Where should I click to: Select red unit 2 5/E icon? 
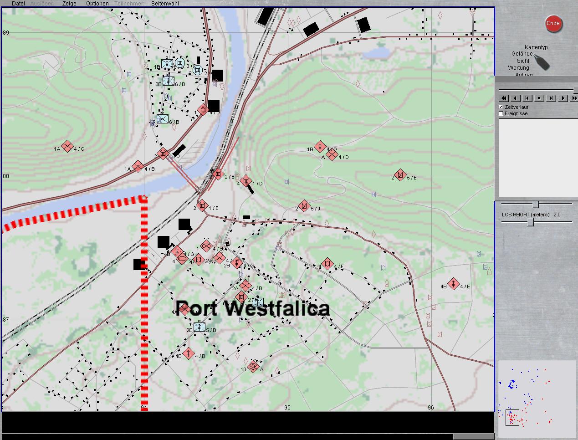pyautogui.click(x=400, y=175)
